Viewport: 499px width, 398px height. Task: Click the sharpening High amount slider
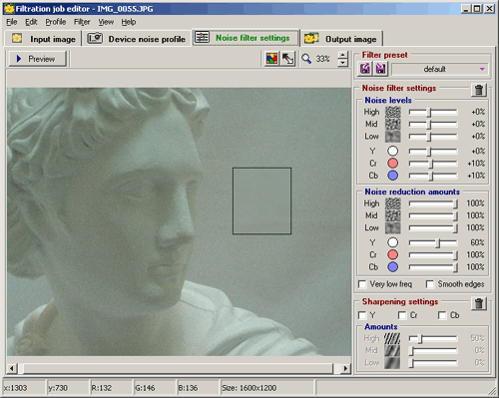(433, 339)
